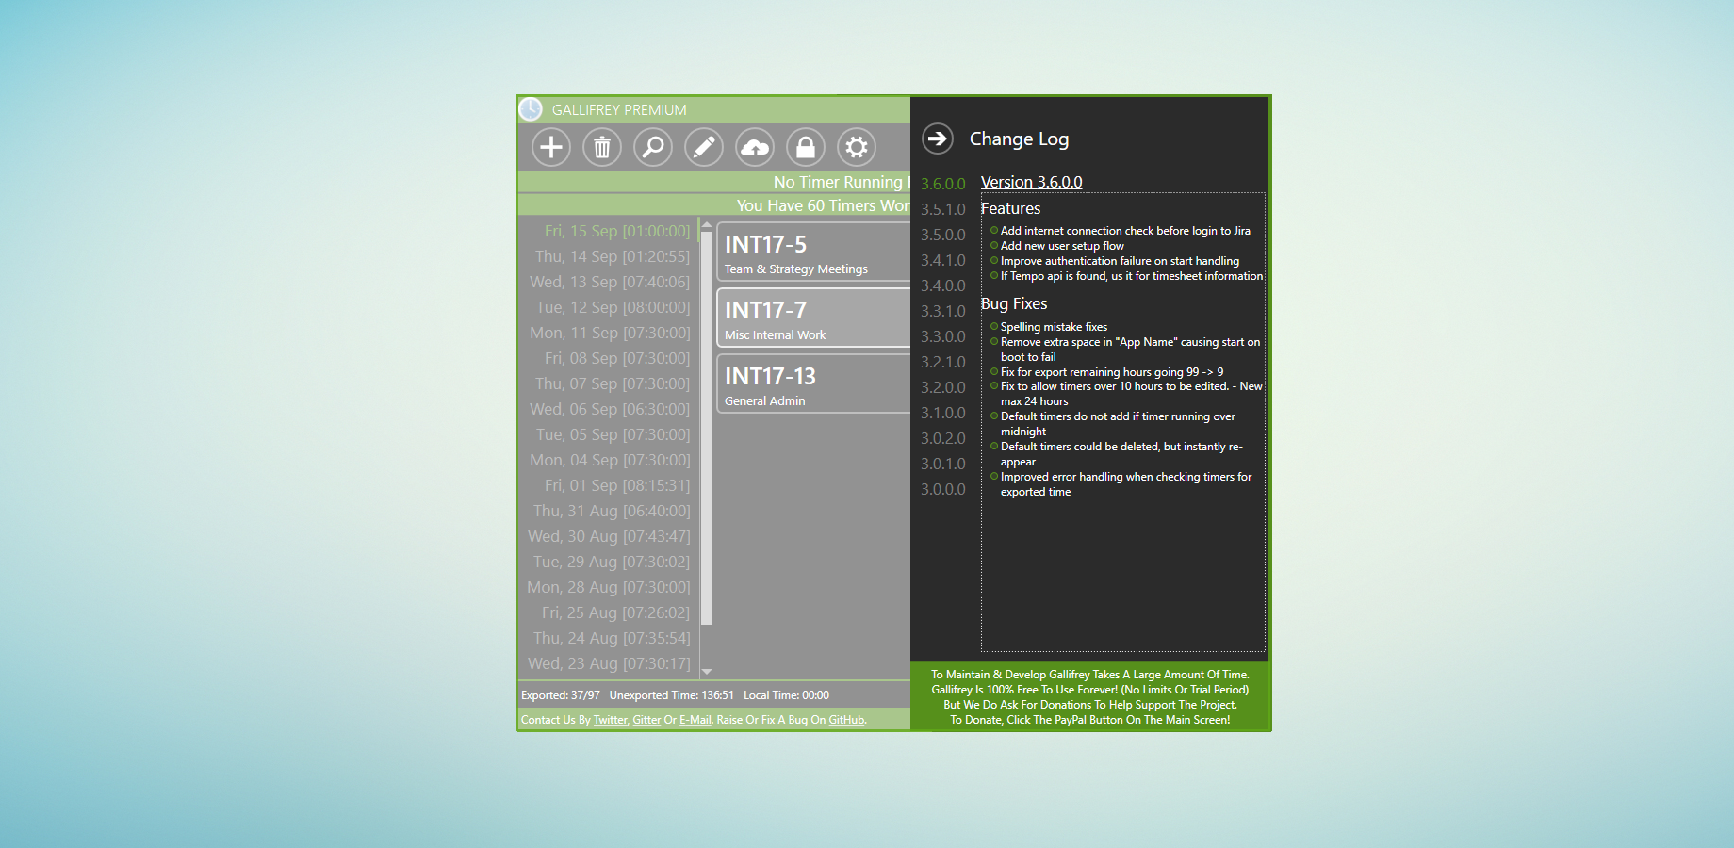This screenshot has width=1734, height=848.
Task: Open the Gitter contact link
Action: (646, 720)
